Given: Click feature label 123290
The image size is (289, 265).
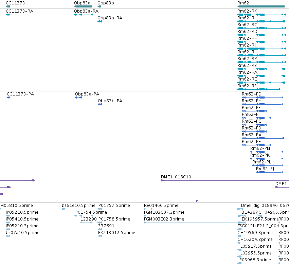Looking at the screenshot, I should [x=89, y=219].
